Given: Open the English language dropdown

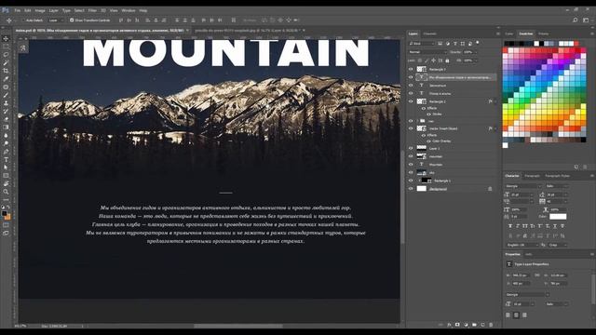Looking at the screenshot, I should click(522, 245).
